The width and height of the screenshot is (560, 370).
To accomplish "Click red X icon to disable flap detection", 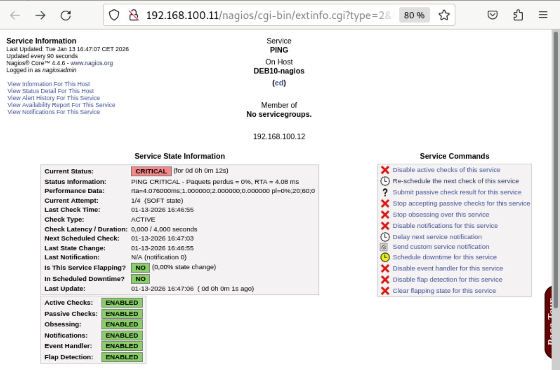I will pyautogui.click(x=385, y=280).
